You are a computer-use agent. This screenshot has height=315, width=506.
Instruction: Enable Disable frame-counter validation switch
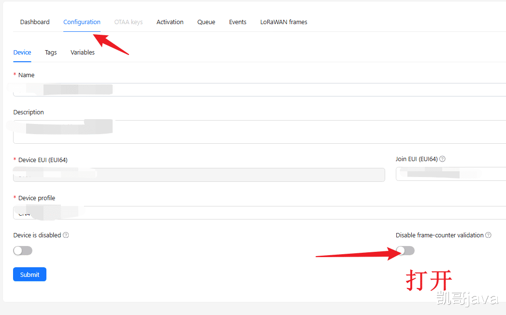pyautogui.click(x=405, y=250)
